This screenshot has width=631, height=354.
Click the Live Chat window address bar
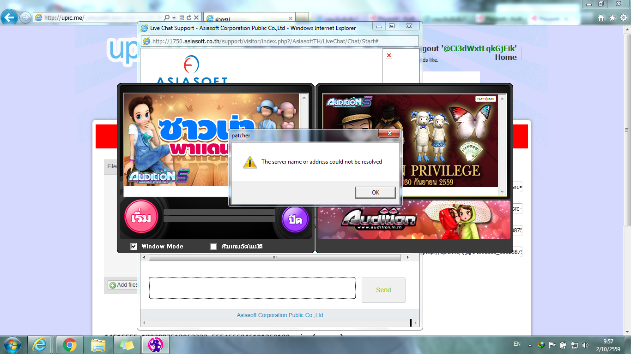(280, 41)
